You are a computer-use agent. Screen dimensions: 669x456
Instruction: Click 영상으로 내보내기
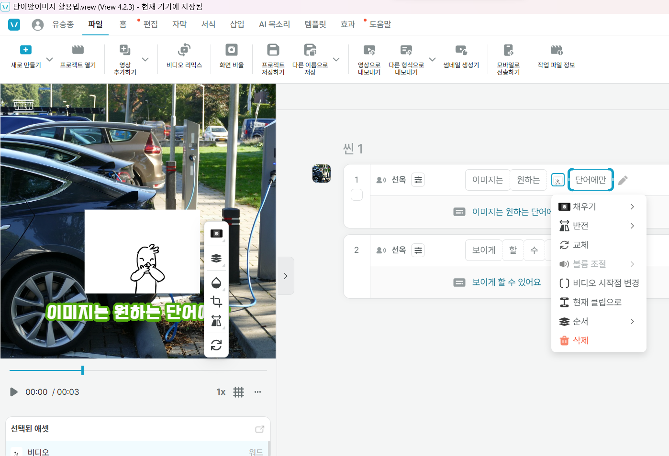[369, 59]
